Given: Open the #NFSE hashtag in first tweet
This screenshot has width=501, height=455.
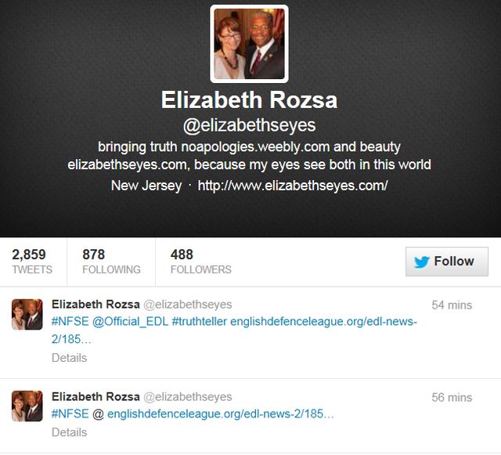Looking at the screenshot, I should [x=70, y=321].
